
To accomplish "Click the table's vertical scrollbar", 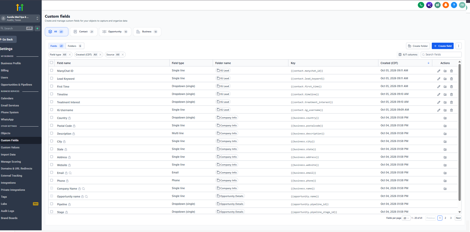I will click(460, 132).
